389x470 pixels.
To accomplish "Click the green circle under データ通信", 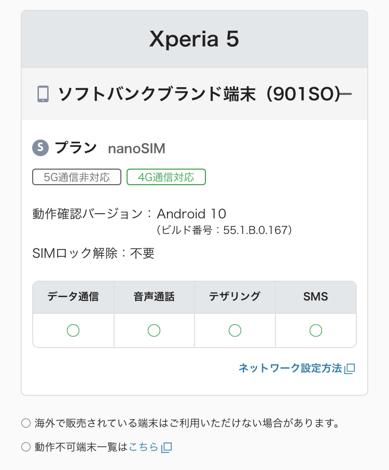I will [73, 330].
